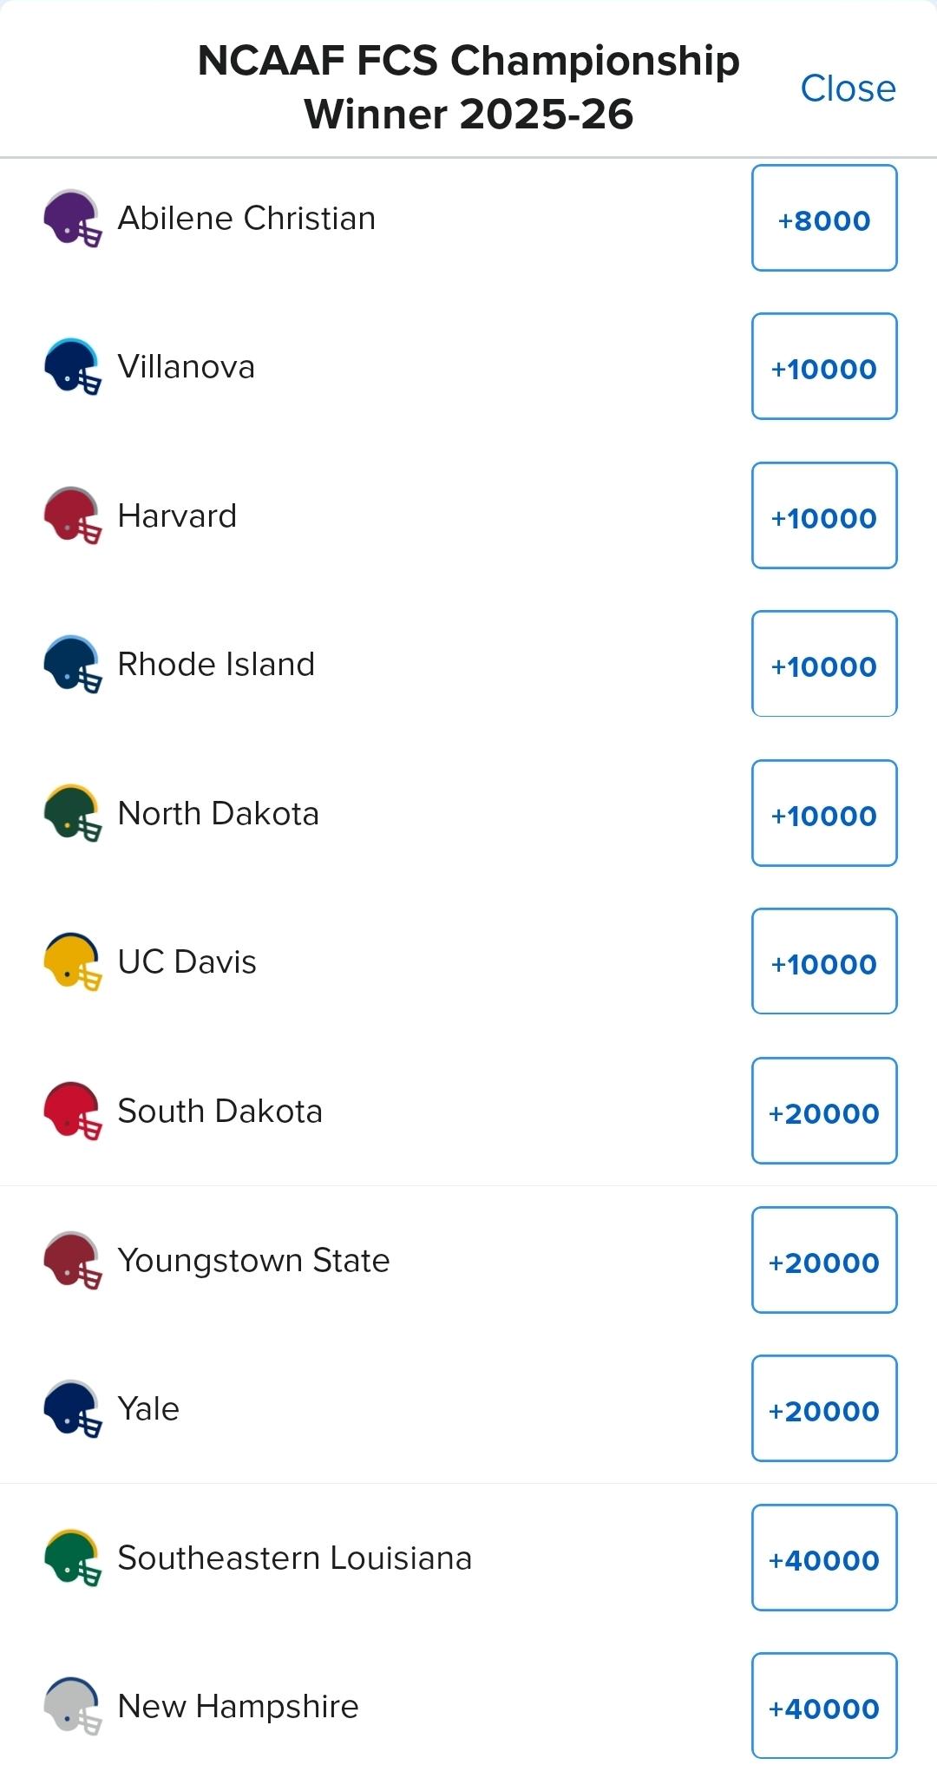Pick Harvard at +10000 odds
937x1791 pixels.
coord(824,516)
